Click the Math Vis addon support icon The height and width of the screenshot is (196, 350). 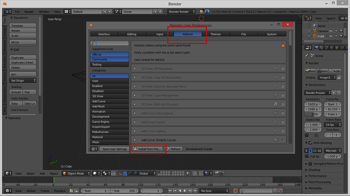(x=276, y=104)
